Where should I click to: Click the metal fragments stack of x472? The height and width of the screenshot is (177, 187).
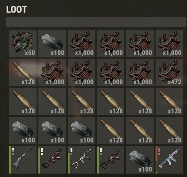pyautogui.click(x=169, y=73)
